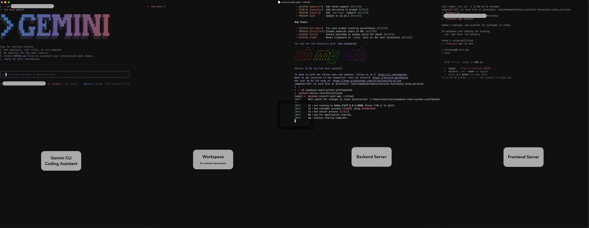Click the 'gemini-2.5-pro' model label

93,84
